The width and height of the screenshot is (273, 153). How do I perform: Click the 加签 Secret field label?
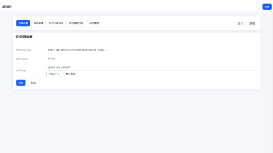click(22, 59)
